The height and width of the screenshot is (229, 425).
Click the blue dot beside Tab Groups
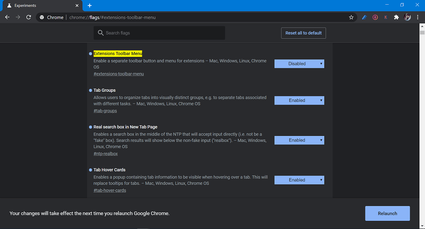coord(91,90)
